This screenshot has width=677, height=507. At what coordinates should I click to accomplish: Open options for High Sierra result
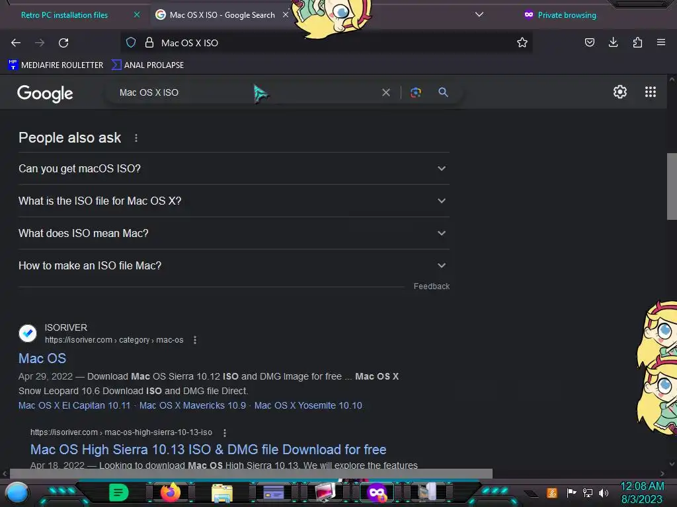[225, 432]
